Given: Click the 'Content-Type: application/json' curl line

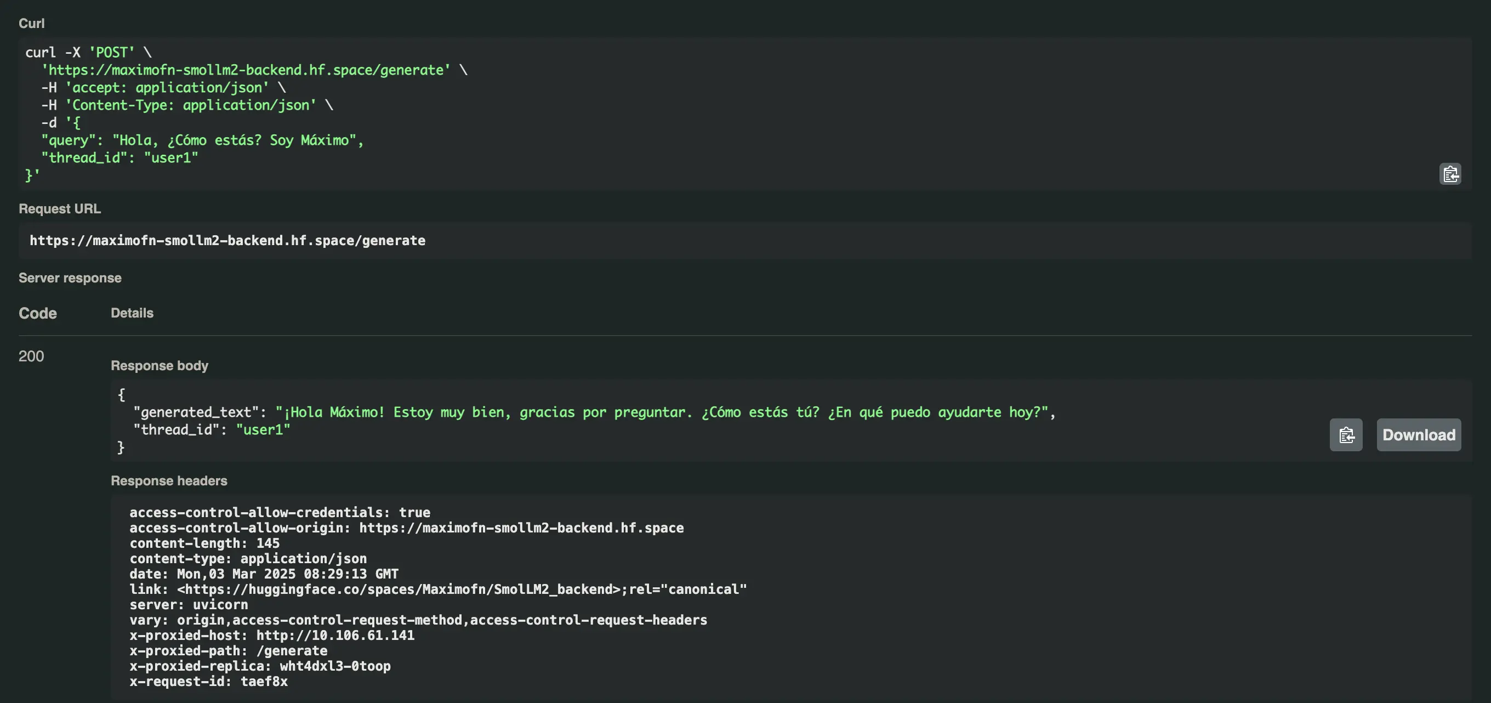Looking at the screenshot, I should coord(187,105).
